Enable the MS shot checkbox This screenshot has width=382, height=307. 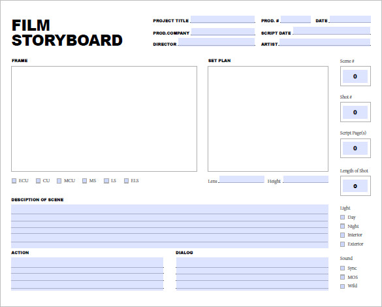pos(84,181)
